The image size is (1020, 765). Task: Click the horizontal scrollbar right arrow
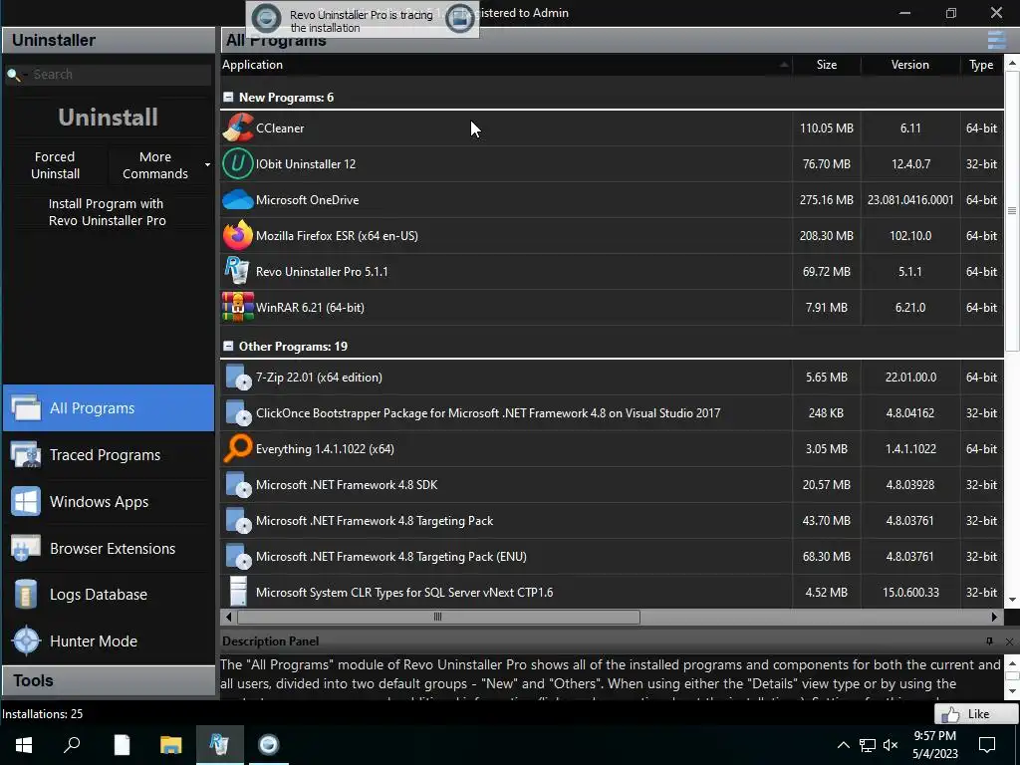(x=995, y=617)
